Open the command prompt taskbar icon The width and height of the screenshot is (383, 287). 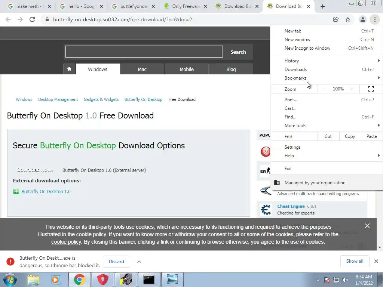point(149,280)
